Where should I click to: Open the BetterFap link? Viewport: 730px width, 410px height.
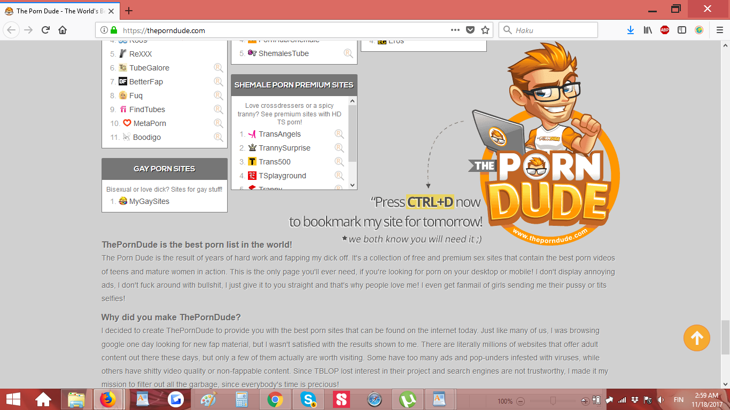pyautogui.click(x=146, y=82)
